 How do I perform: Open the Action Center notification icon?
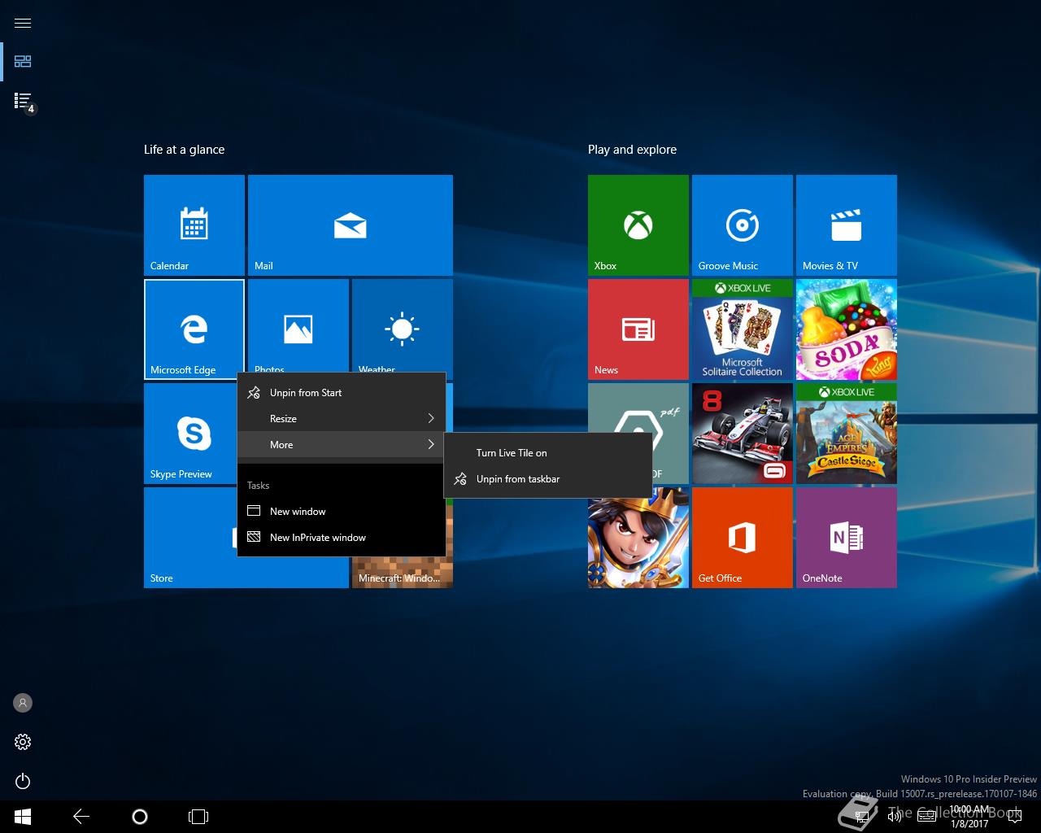[1013, 817]
